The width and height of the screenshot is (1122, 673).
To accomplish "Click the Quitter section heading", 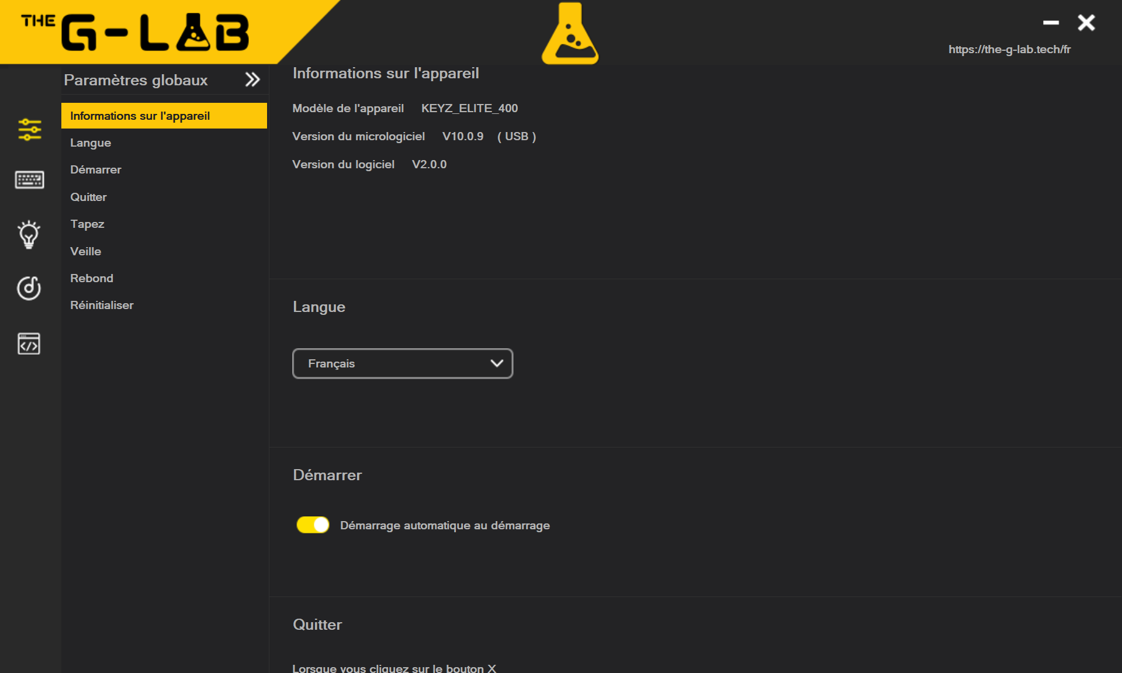I will tap(317, 625).
